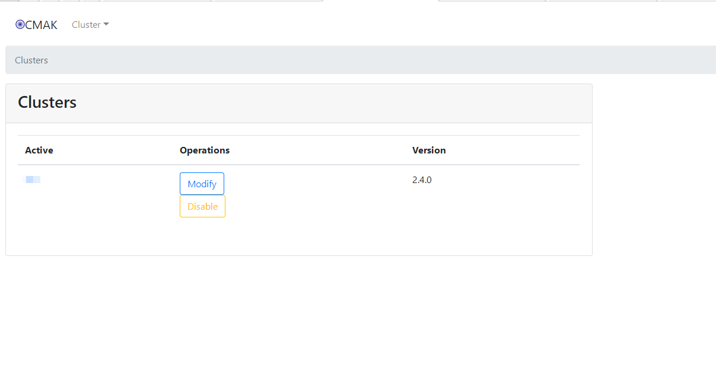The image size is (716, 375).
Task: Select the 2.4.0 version text
Action: click(x=422, y=180)
